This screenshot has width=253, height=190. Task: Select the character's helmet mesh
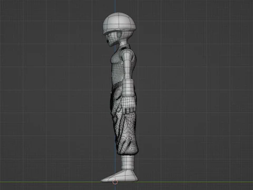point(119,23)
